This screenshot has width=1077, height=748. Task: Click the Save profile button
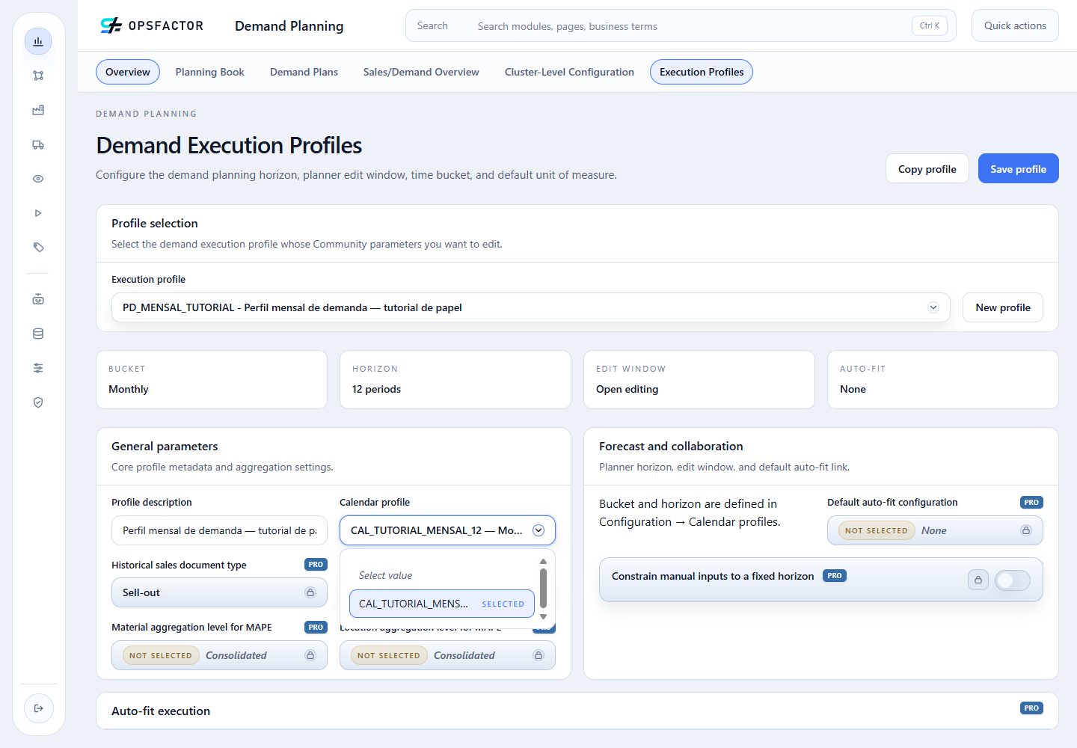[x=1018, y=169]
